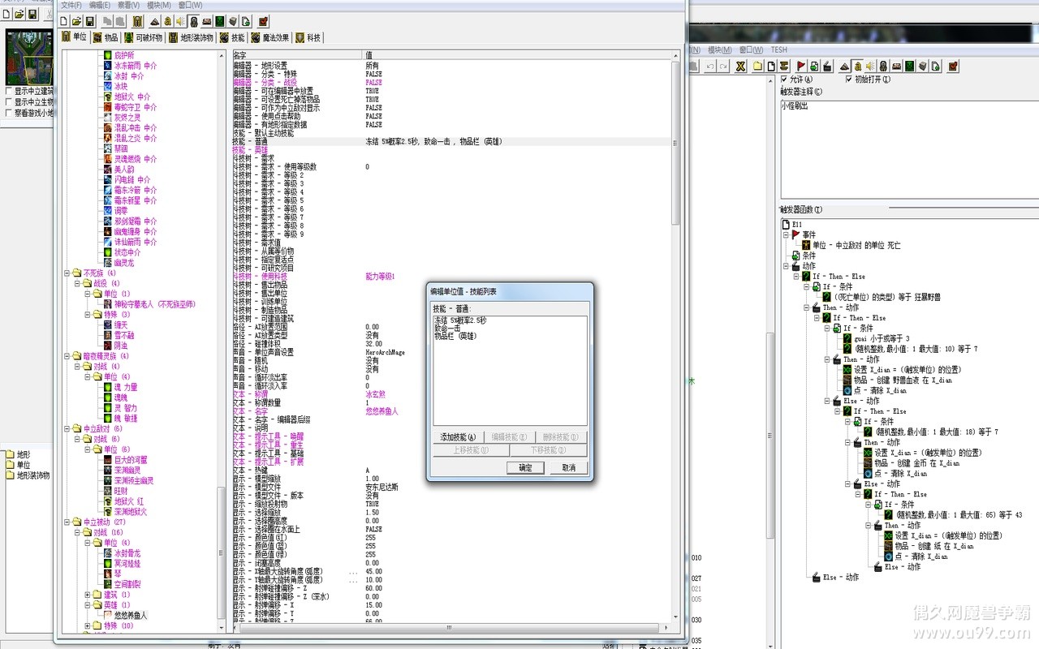
Task: Click Open folder icon in object editor toolbar
Action: pyautogui.click(x=76, y=21)
